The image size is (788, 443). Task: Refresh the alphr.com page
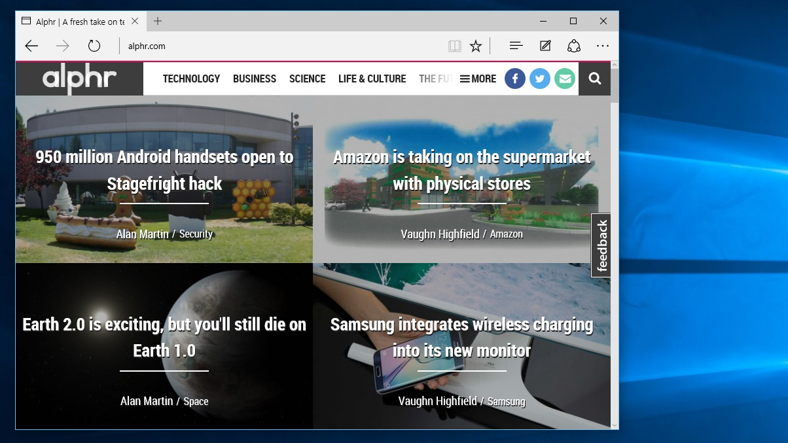(x=94, y=46)
